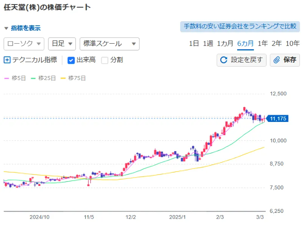Open the 日足 interval dropdown

click(62, 44)
